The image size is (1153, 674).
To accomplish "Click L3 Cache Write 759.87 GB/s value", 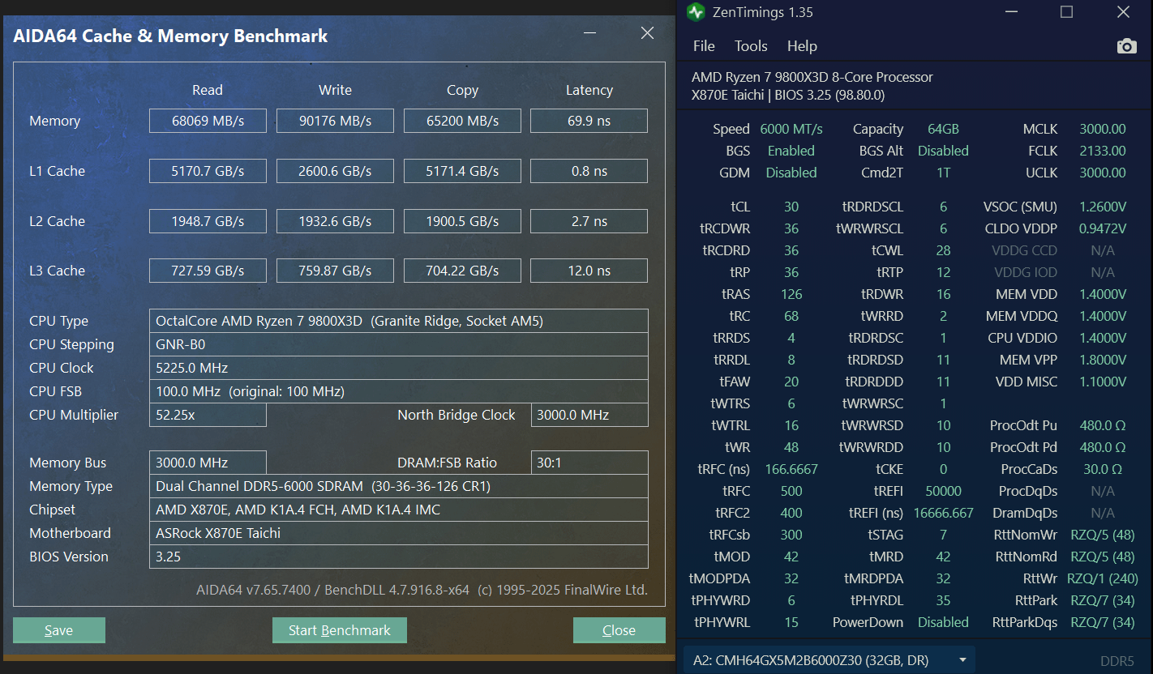I will pyautogui.click(x=335, y=271).
